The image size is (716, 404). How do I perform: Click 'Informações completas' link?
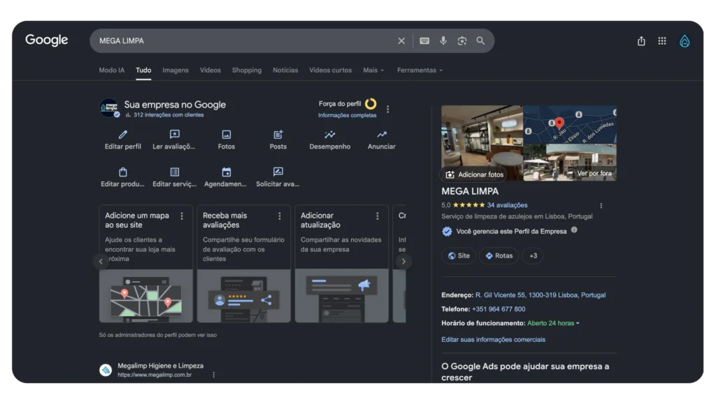pos(347,115)
